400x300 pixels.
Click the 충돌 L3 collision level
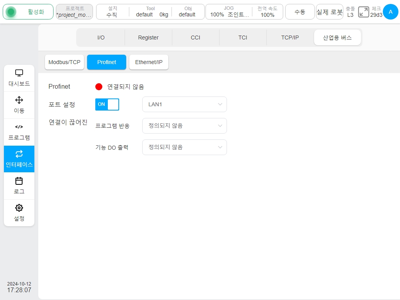click(350, 12)
